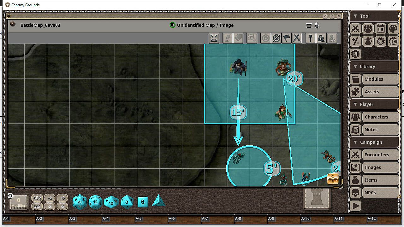Click the Modules folder icon
Viewport: 404px width, 227px height.
click(x=355, y=79)
